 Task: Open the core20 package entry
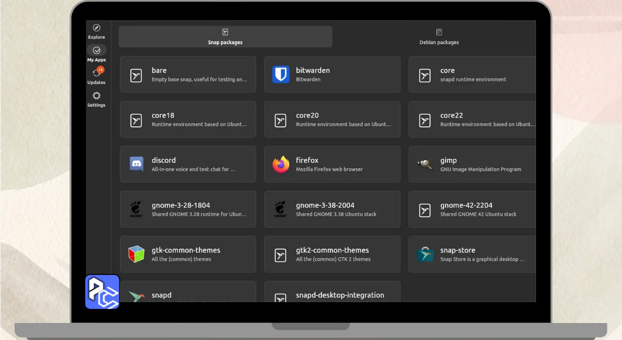pyautogui.click(x=332, y=119)
